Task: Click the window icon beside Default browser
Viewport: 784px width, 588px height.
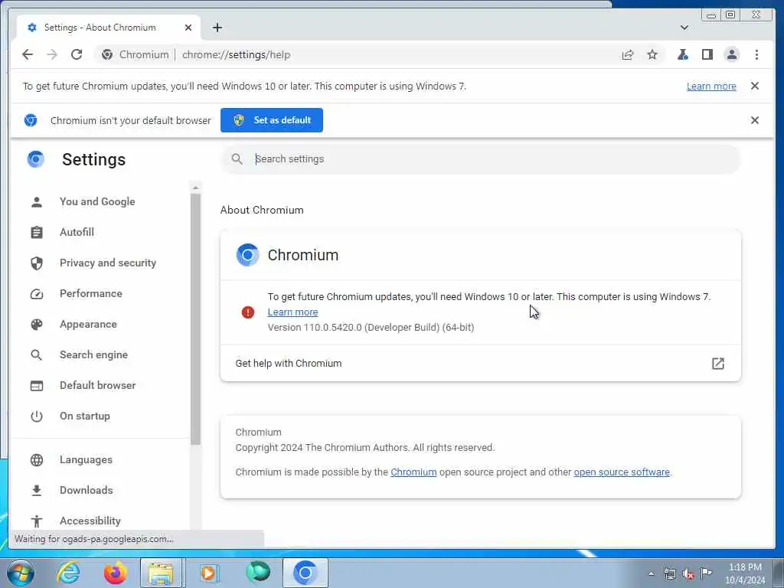Action: tap(37, 386)
